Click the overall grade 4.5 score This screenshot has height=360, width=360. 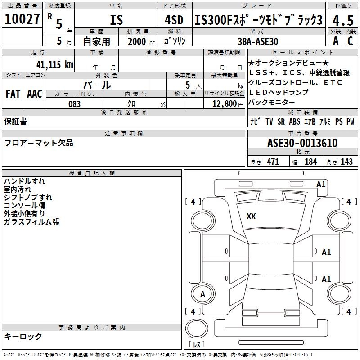(x=343, y=20)
